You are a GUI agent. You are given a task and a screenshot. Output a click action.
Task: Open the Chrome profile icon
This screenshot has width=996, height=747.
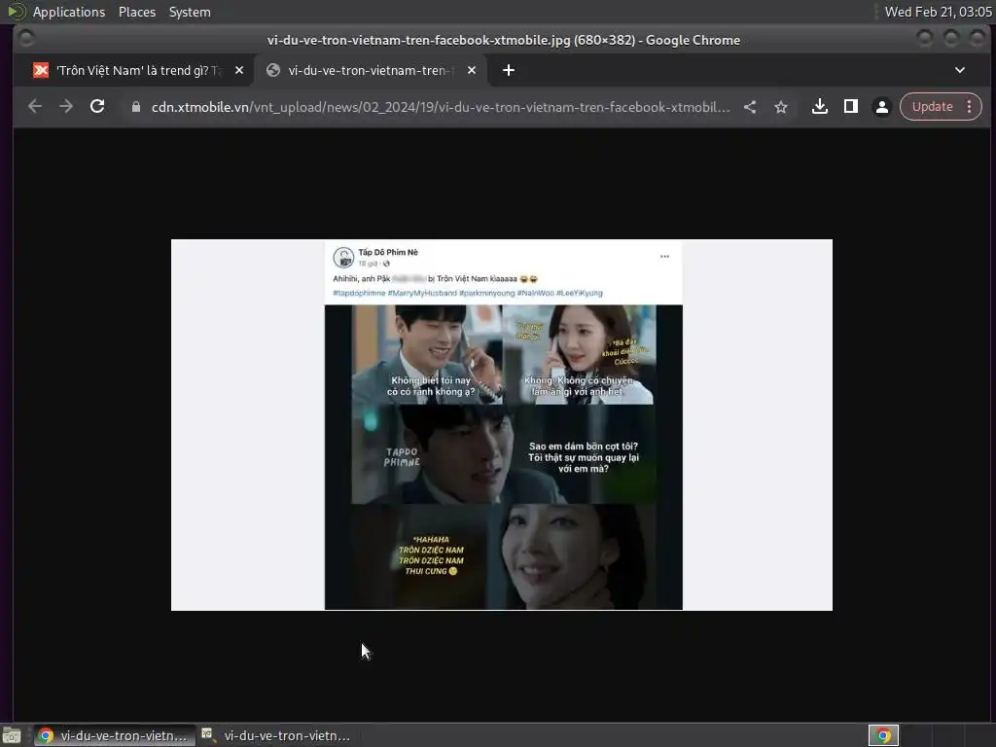(x=882, y=107)
